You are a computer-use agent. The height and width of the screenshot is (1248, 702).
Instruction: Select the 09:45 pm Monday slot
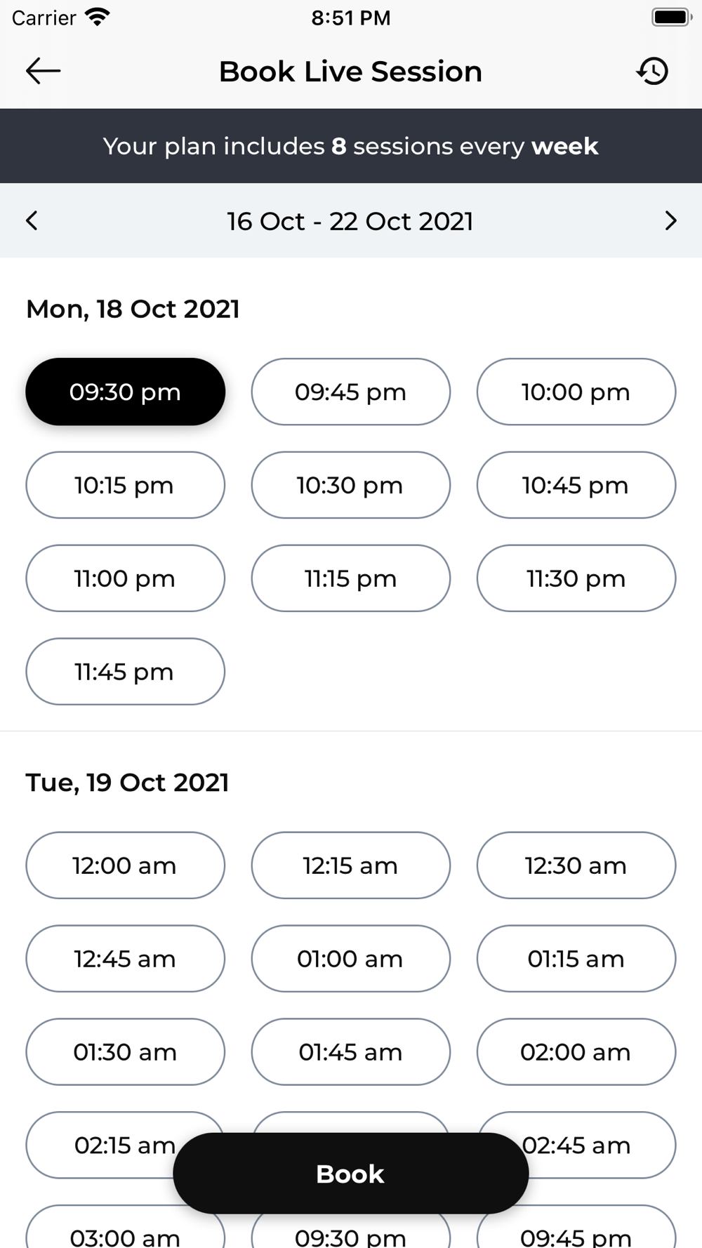point(351,392)
